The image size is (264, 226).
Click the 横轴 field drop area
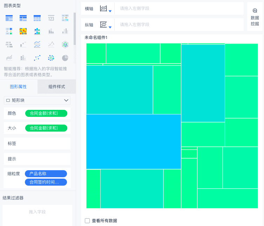[179, 8]
